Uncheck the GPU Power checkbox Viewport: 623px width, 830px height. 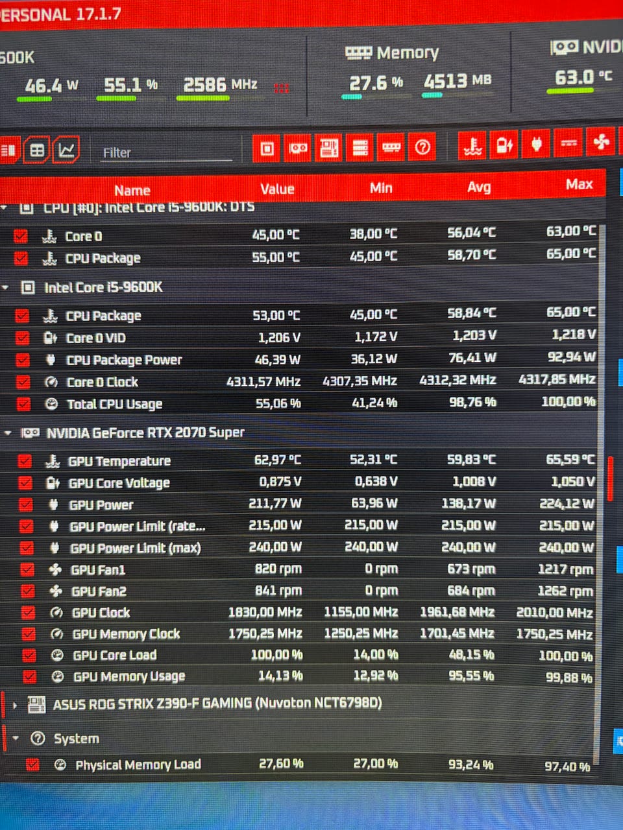26,504
